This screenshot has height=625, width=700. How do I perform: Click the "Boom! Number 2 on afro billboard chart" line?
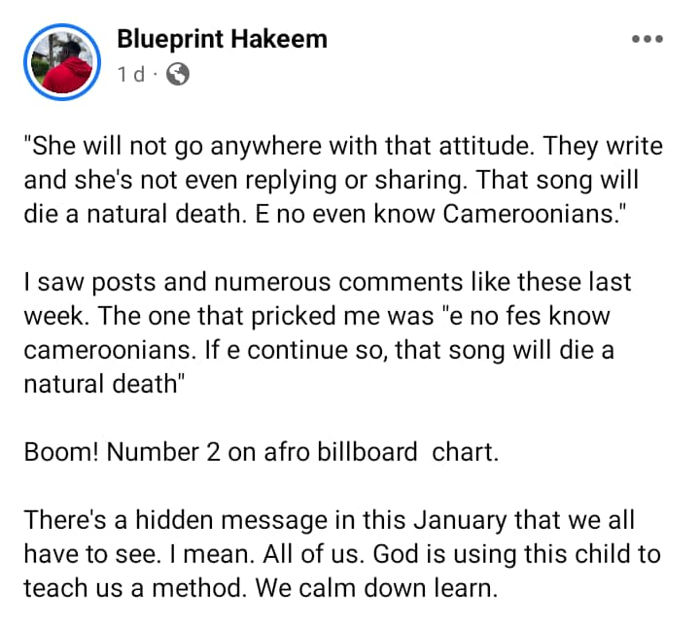pyautogui.click(x=262, y=452)
